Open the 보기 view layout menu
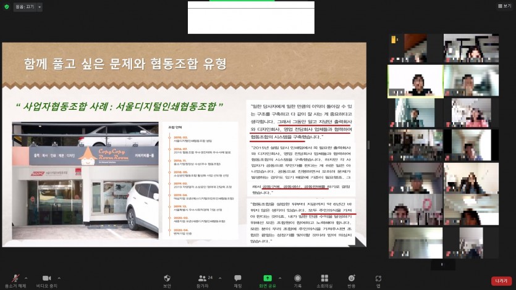The height and width of the screenshot is (290, 516). [504, 6]
